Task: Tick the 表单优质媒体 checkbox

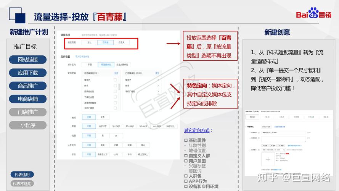Action: pyautogui.click(x=115, y=103)
